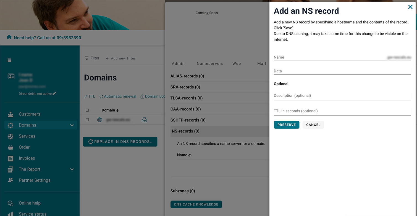Expand the Domains sidebar submenu chevron

point(72,125)
